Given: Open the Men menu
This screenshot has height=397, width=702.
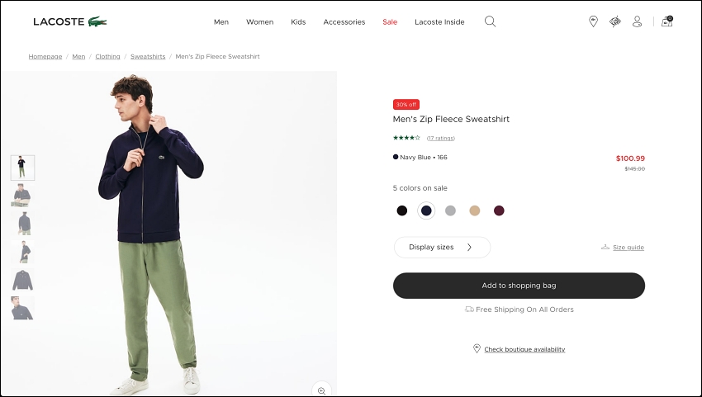Looking at the screenshot, I should point(221,22).
